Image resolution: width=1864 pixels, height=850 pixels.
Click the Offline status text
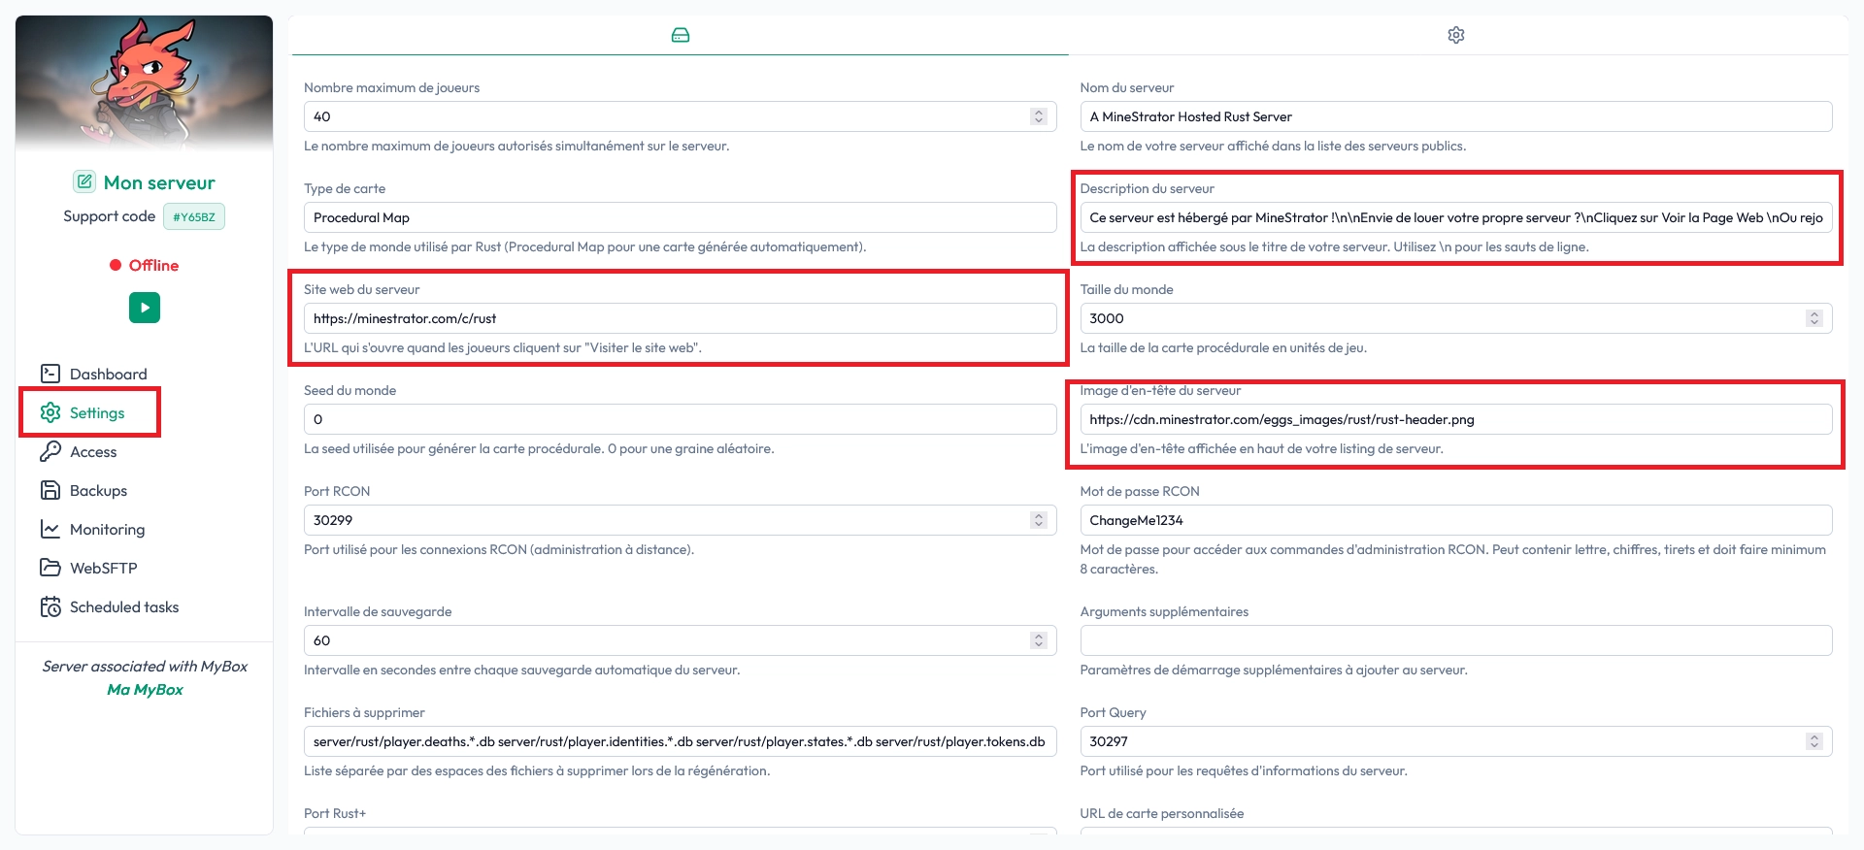(153, 265)
